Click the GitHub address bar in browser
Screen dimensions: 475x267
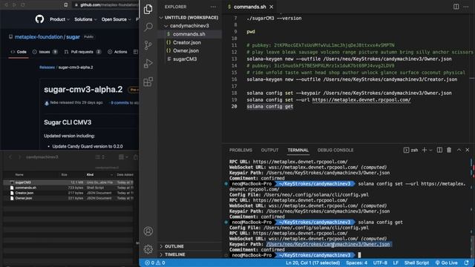coord(105,5)
